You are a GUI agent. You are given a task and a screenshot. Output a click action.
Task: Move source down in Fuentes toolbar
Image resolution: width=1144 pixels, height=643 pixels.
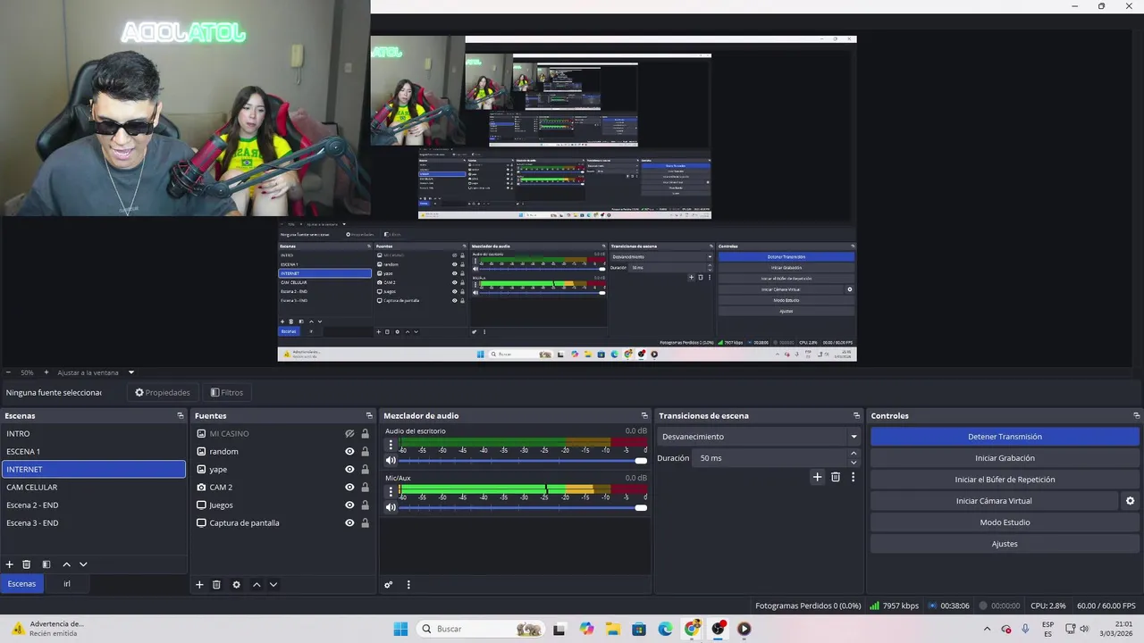click(273, 585)
